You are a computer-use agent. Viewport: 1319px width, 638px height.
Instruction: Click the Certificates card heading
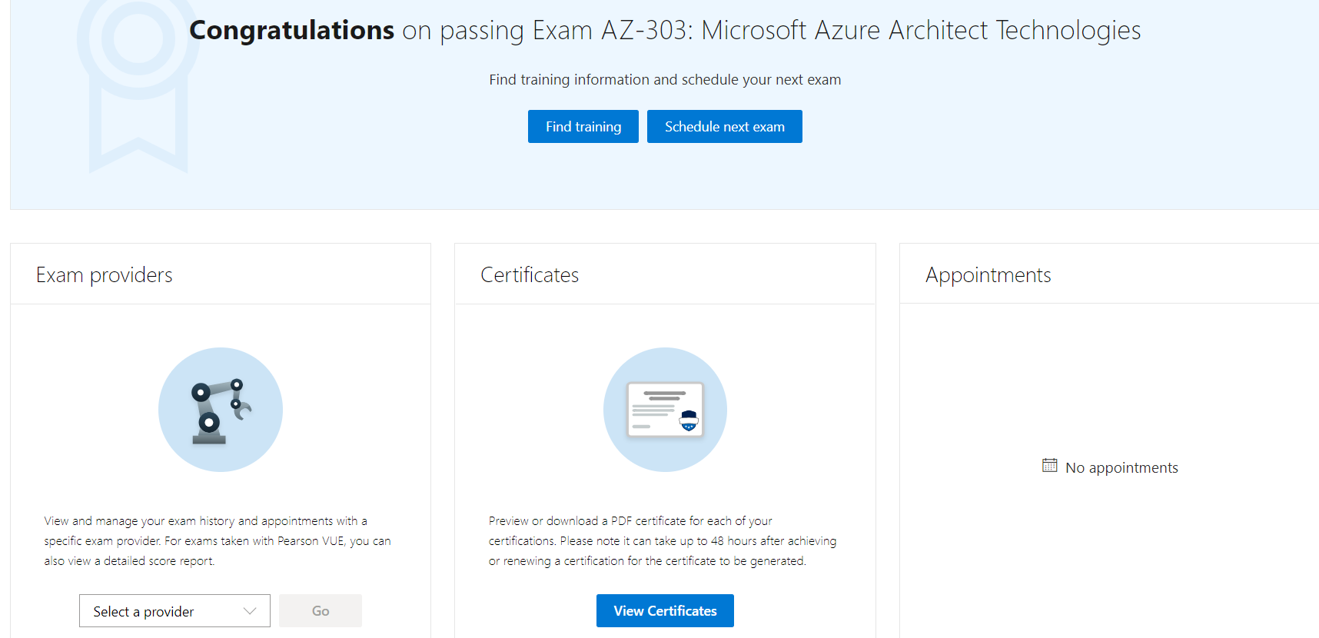point(530,275)
